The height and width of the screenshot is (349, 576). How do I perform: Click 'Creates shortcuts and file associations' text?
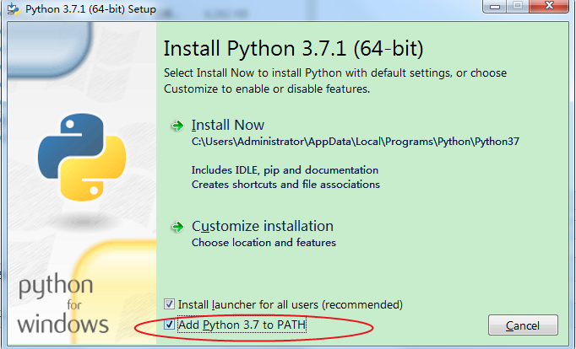coord(285,184)
